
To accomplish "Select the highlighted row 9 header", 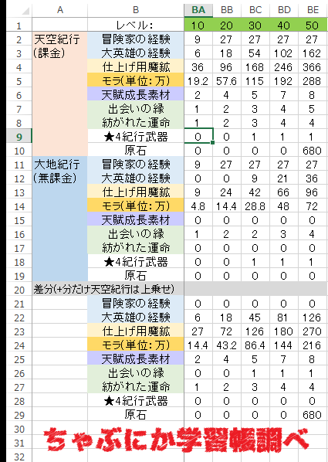I will coord(19,137).
